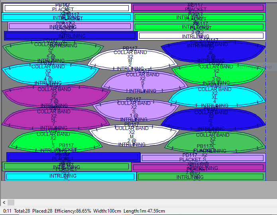Select the dark green 3L collar band marked 5
Screen dimensions: 277x215
214,141
